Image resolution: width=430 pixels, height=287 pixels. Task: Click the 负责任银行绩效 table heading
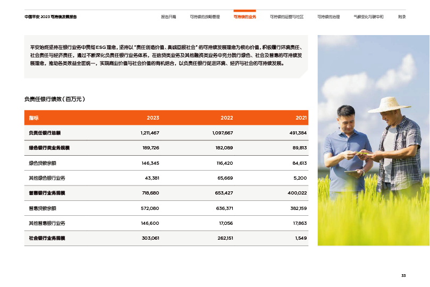(x=55, y=99)
